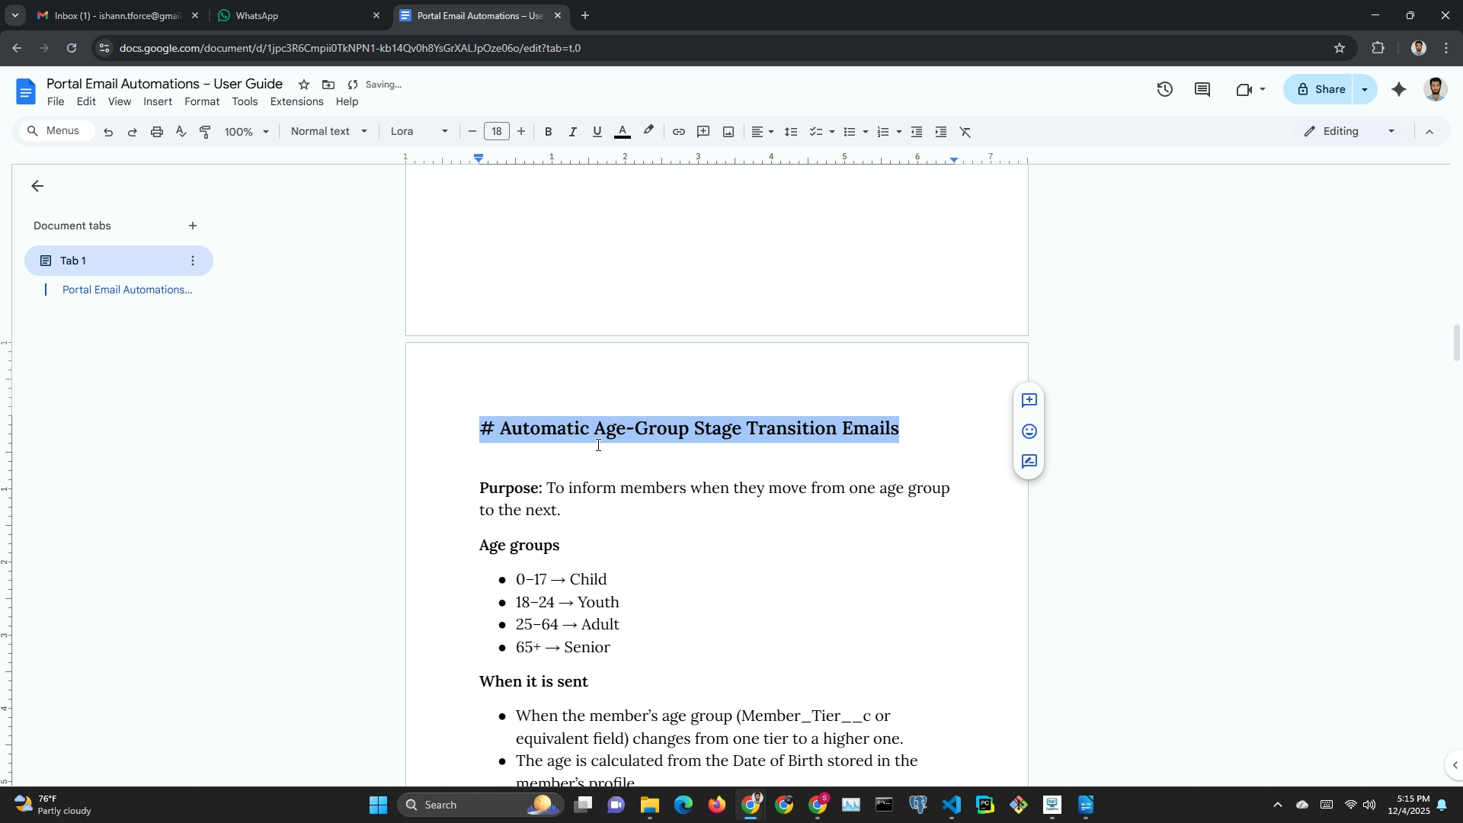Open version history clock icon

[1164, 90]
